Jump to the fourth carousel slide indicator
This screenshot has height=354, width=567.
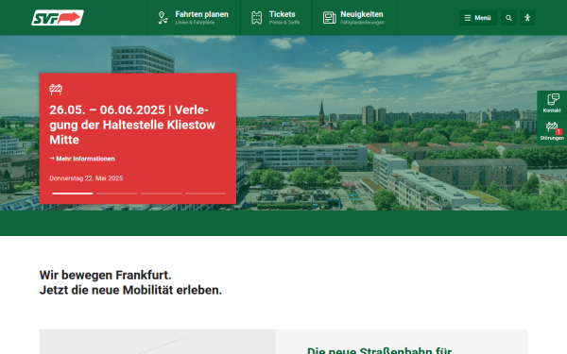(206, 194)
